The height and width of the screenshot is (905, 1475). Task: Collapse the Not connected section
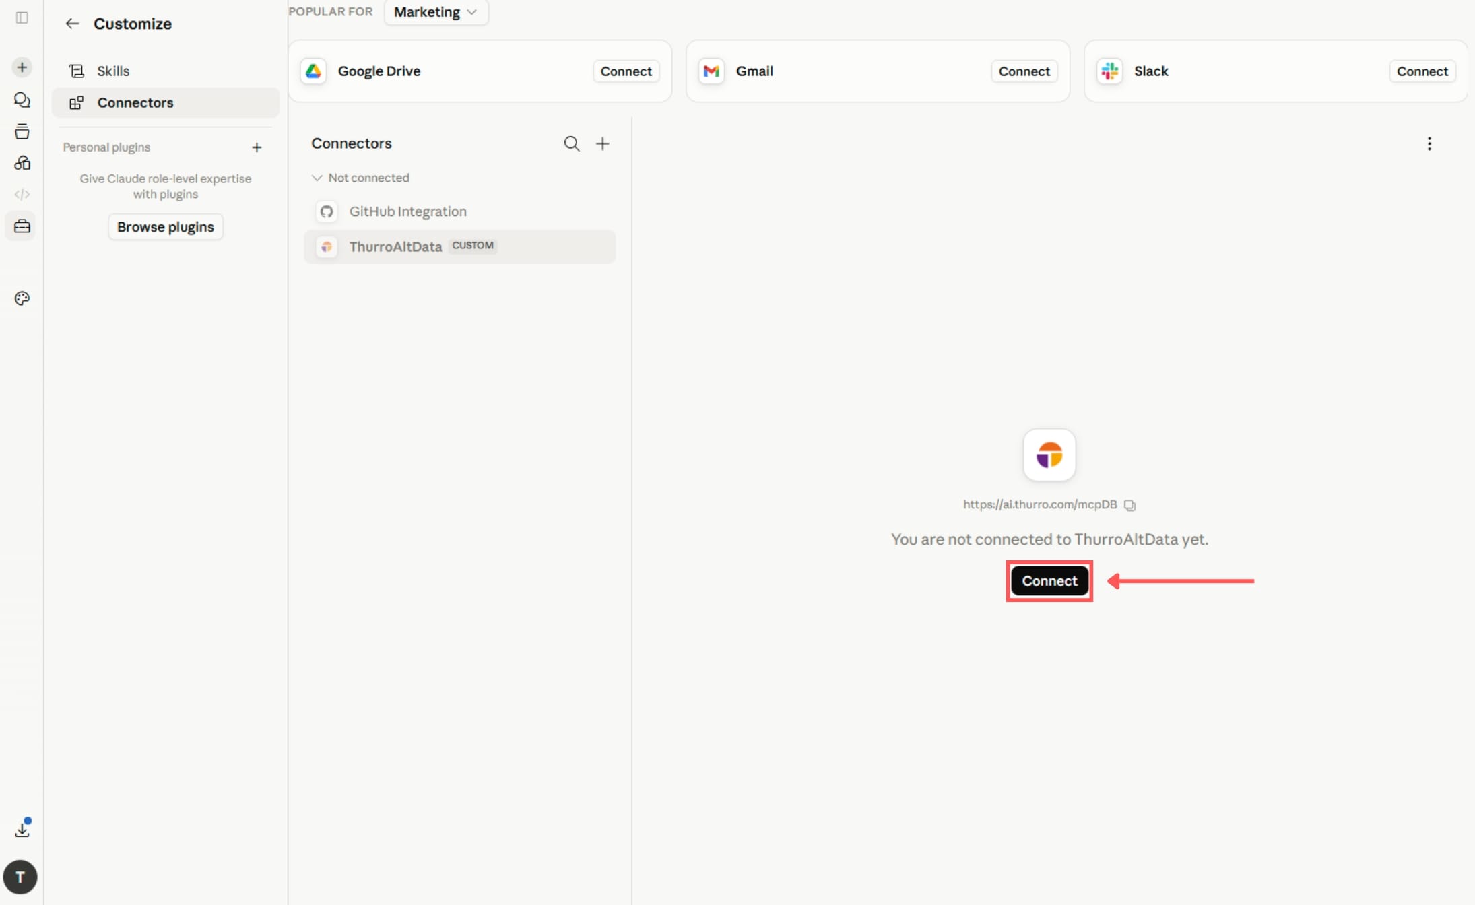[x=360, y=178]
